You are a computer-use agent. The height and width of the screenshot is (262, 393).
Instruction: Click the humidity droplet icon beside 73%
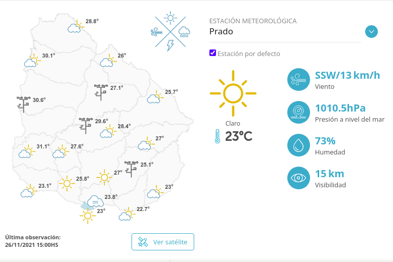[x=298, y=145]
